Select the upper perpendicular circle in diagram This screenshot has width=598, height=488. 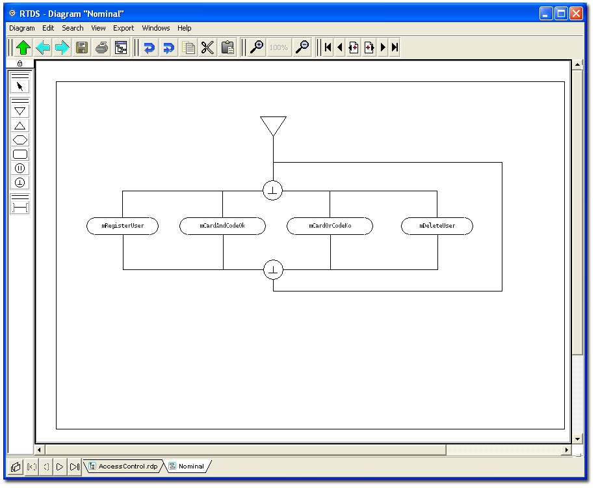273,190
